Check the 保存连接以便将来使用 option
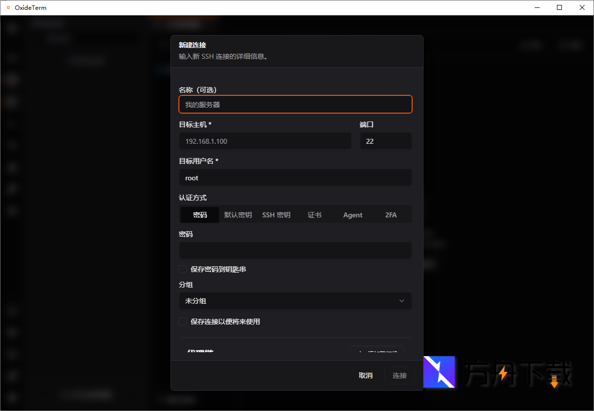 (x=183, y=322)
